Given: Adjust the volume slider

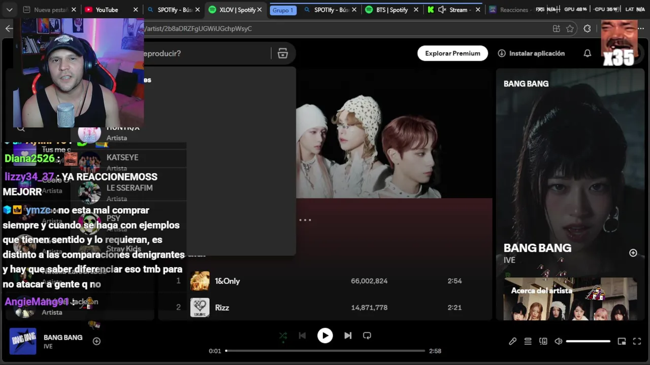Looking at the screenshot, I should pos(588,342).
